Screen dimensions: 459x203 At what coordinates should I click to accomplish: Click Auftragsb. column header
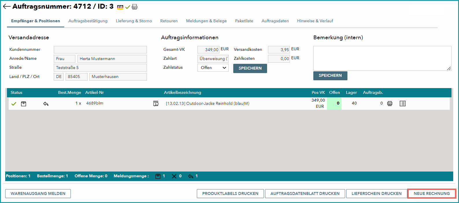pos(373,93)
